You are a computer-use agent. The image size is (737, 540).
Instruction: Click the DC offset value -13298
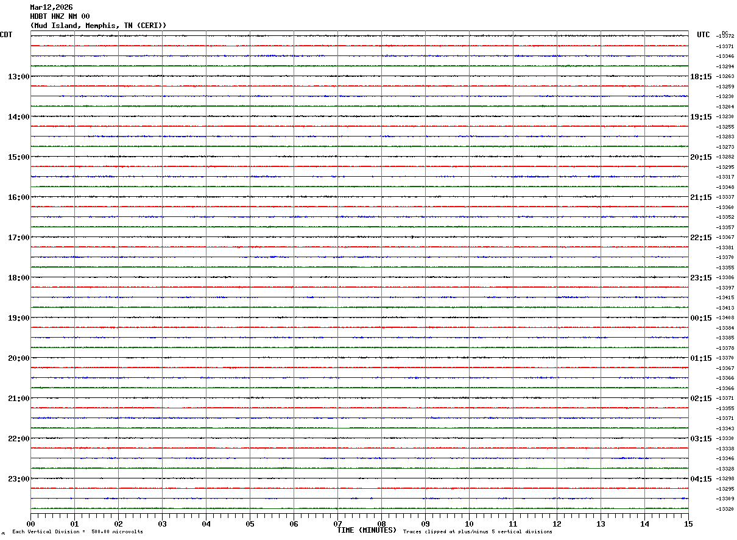tap(725, 479)
